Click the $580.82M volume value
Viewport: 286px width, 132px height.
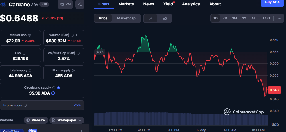(x=56, y=41)
